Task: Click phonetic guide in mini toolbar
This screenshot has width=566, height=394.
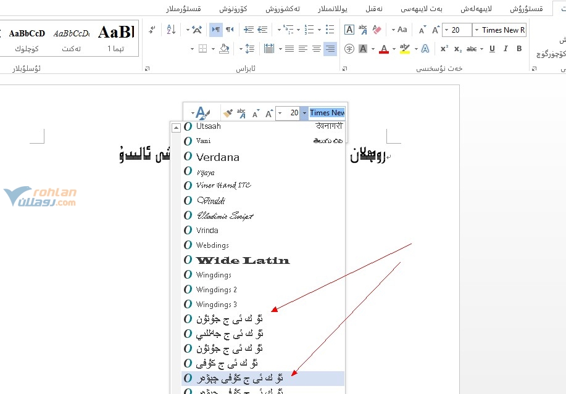Action: point(241,113)
